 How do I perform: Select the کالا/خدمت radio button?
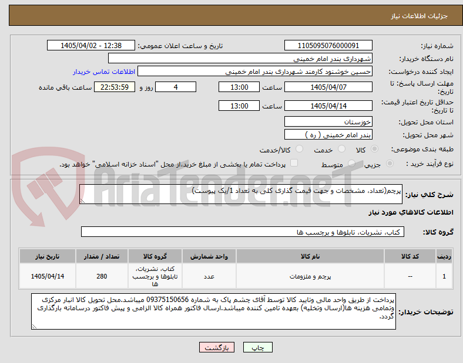(x=300, y=149)
